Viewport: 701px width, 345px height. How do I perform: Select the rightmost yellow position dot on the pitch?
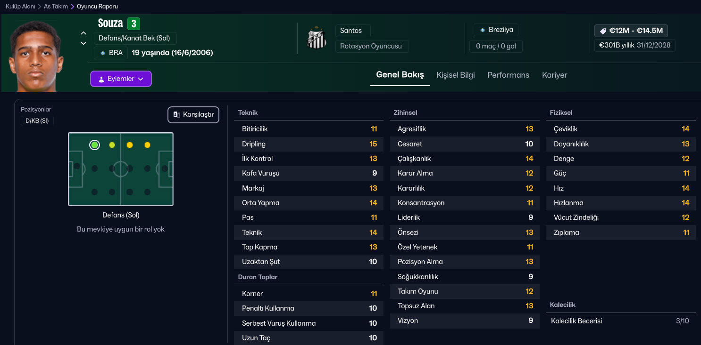coord(147,145)
